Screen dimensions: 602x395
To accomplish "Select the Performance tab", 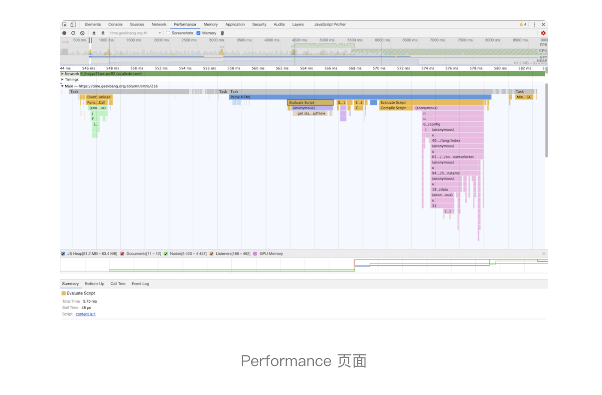I will [x=185, y=24].
